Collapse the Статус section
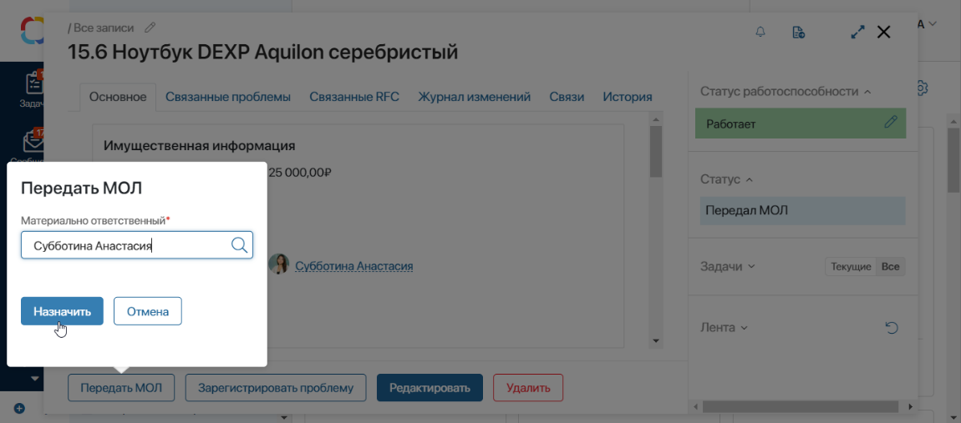The height and width of the screenshot is (423, 961). point(747,180)
